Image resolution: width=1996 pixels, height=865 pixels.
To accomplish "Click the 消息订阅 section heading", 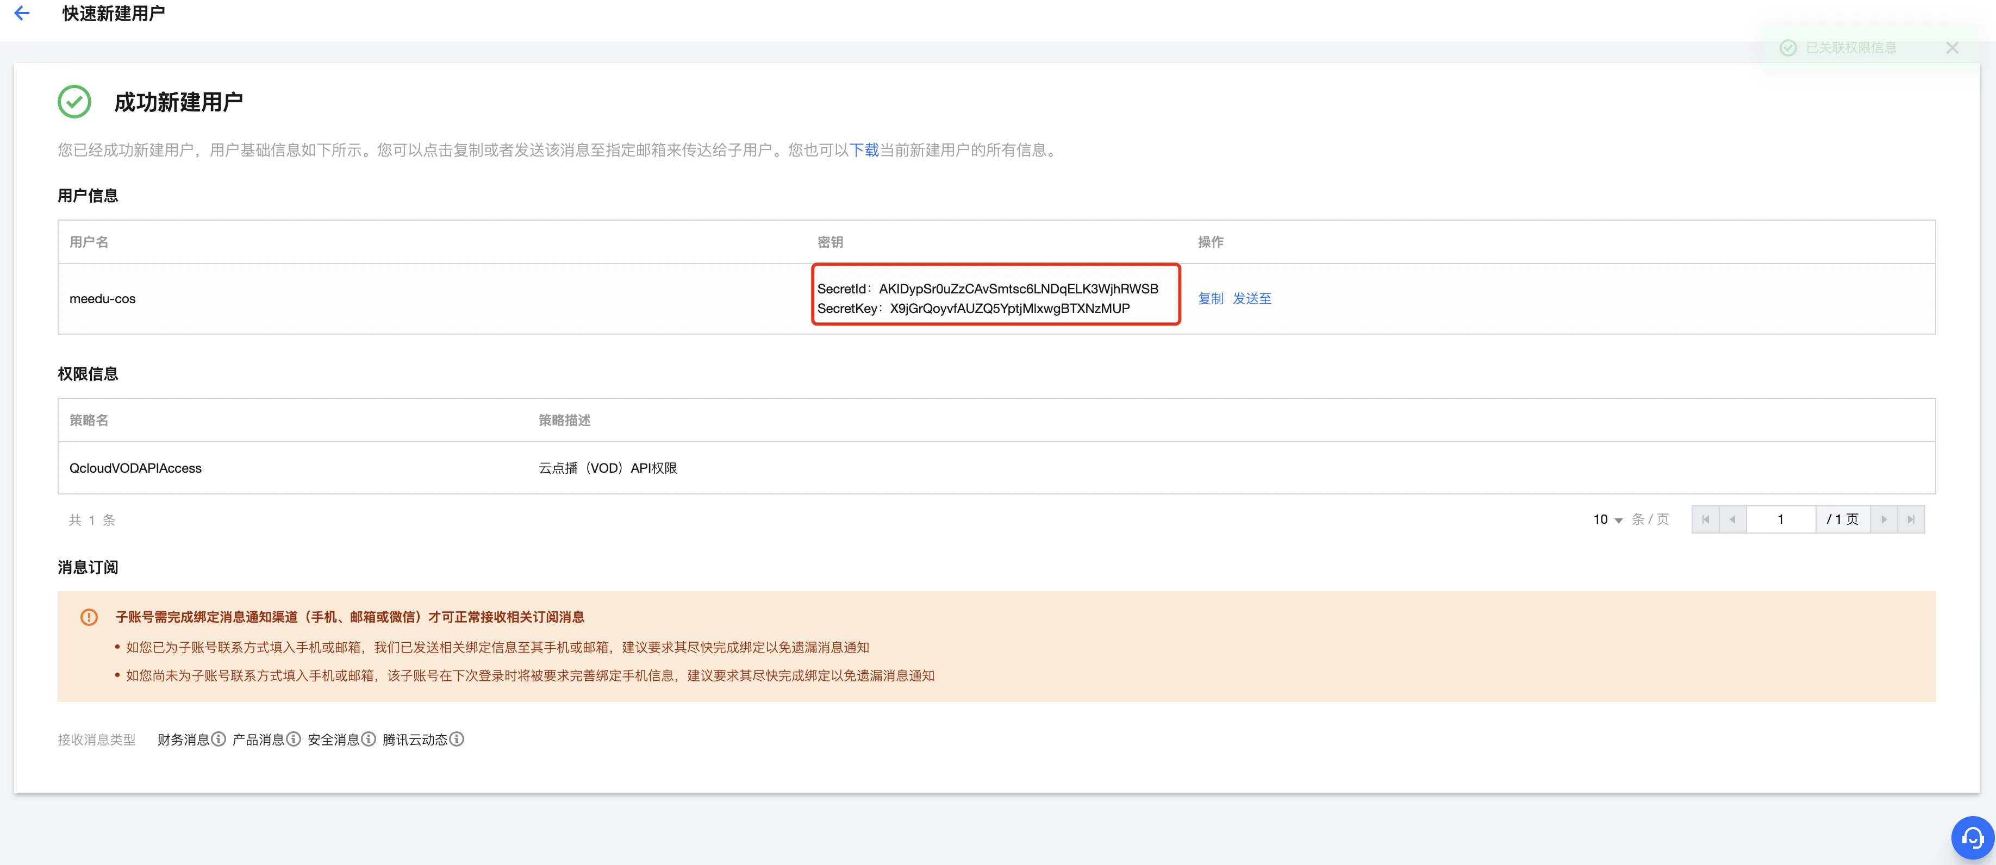I will click(x=88, y=568).
